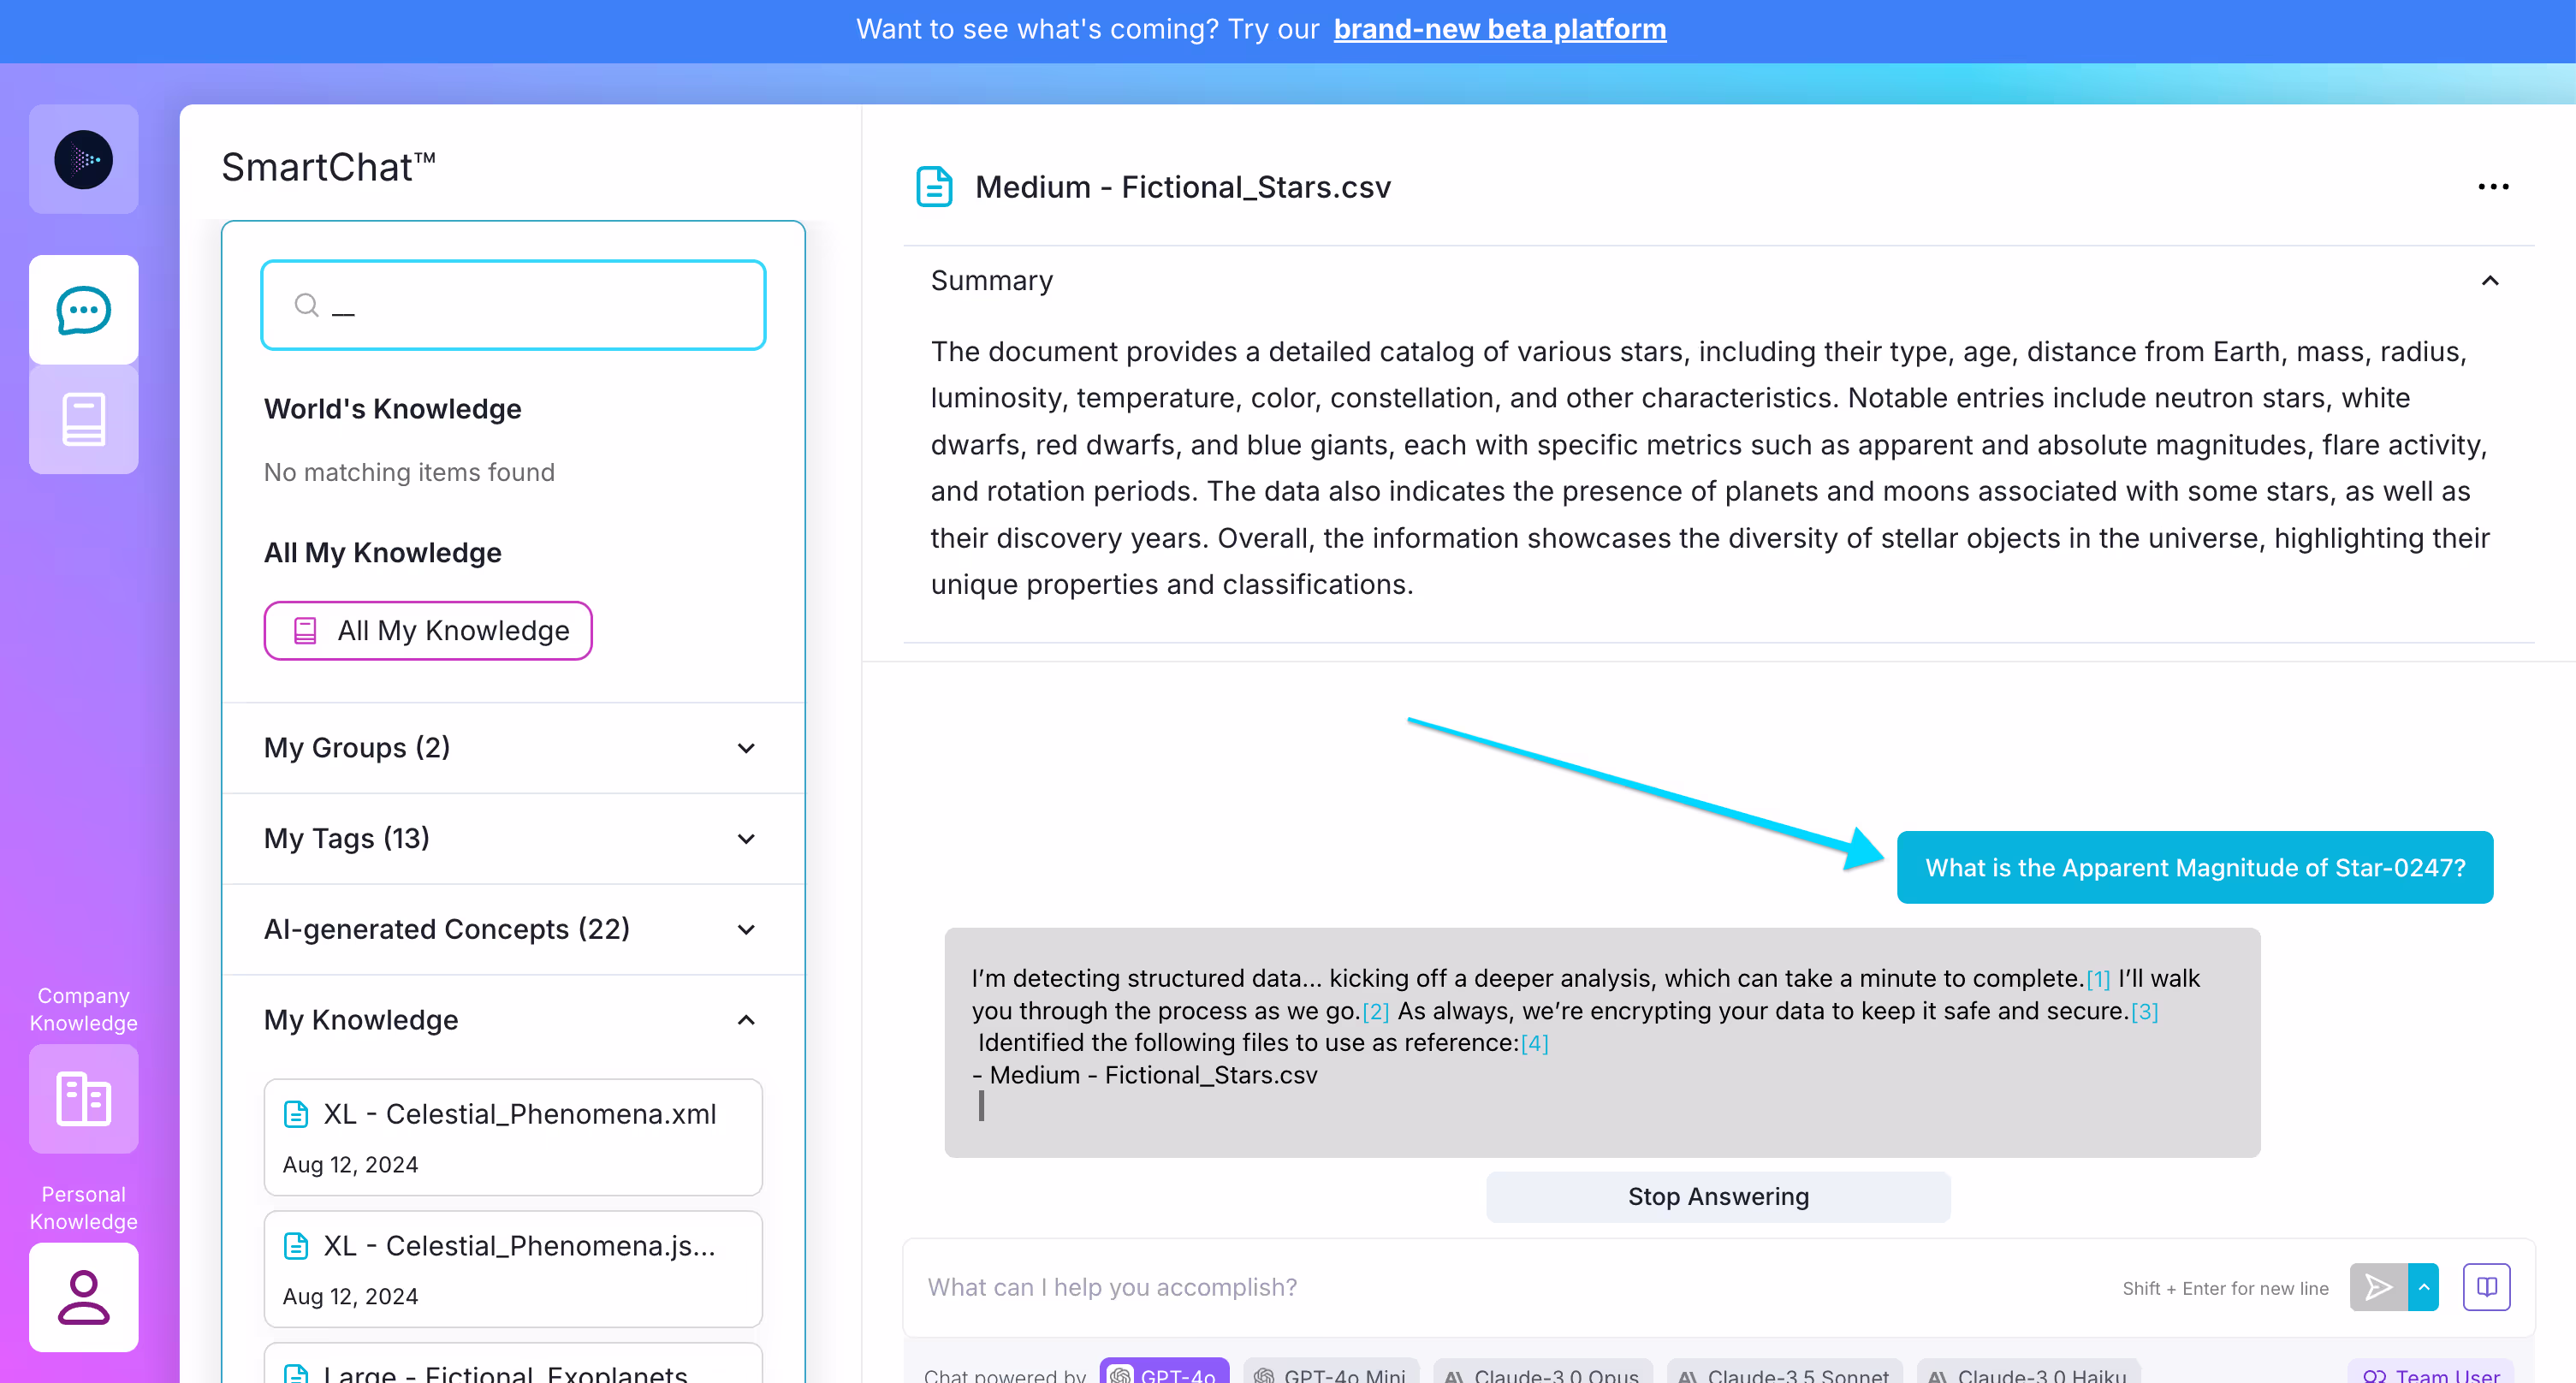Open XL - Celestial_Phenomena.js file card
Viewport: 2576px width, 1383px height.
click(513, 1269)
